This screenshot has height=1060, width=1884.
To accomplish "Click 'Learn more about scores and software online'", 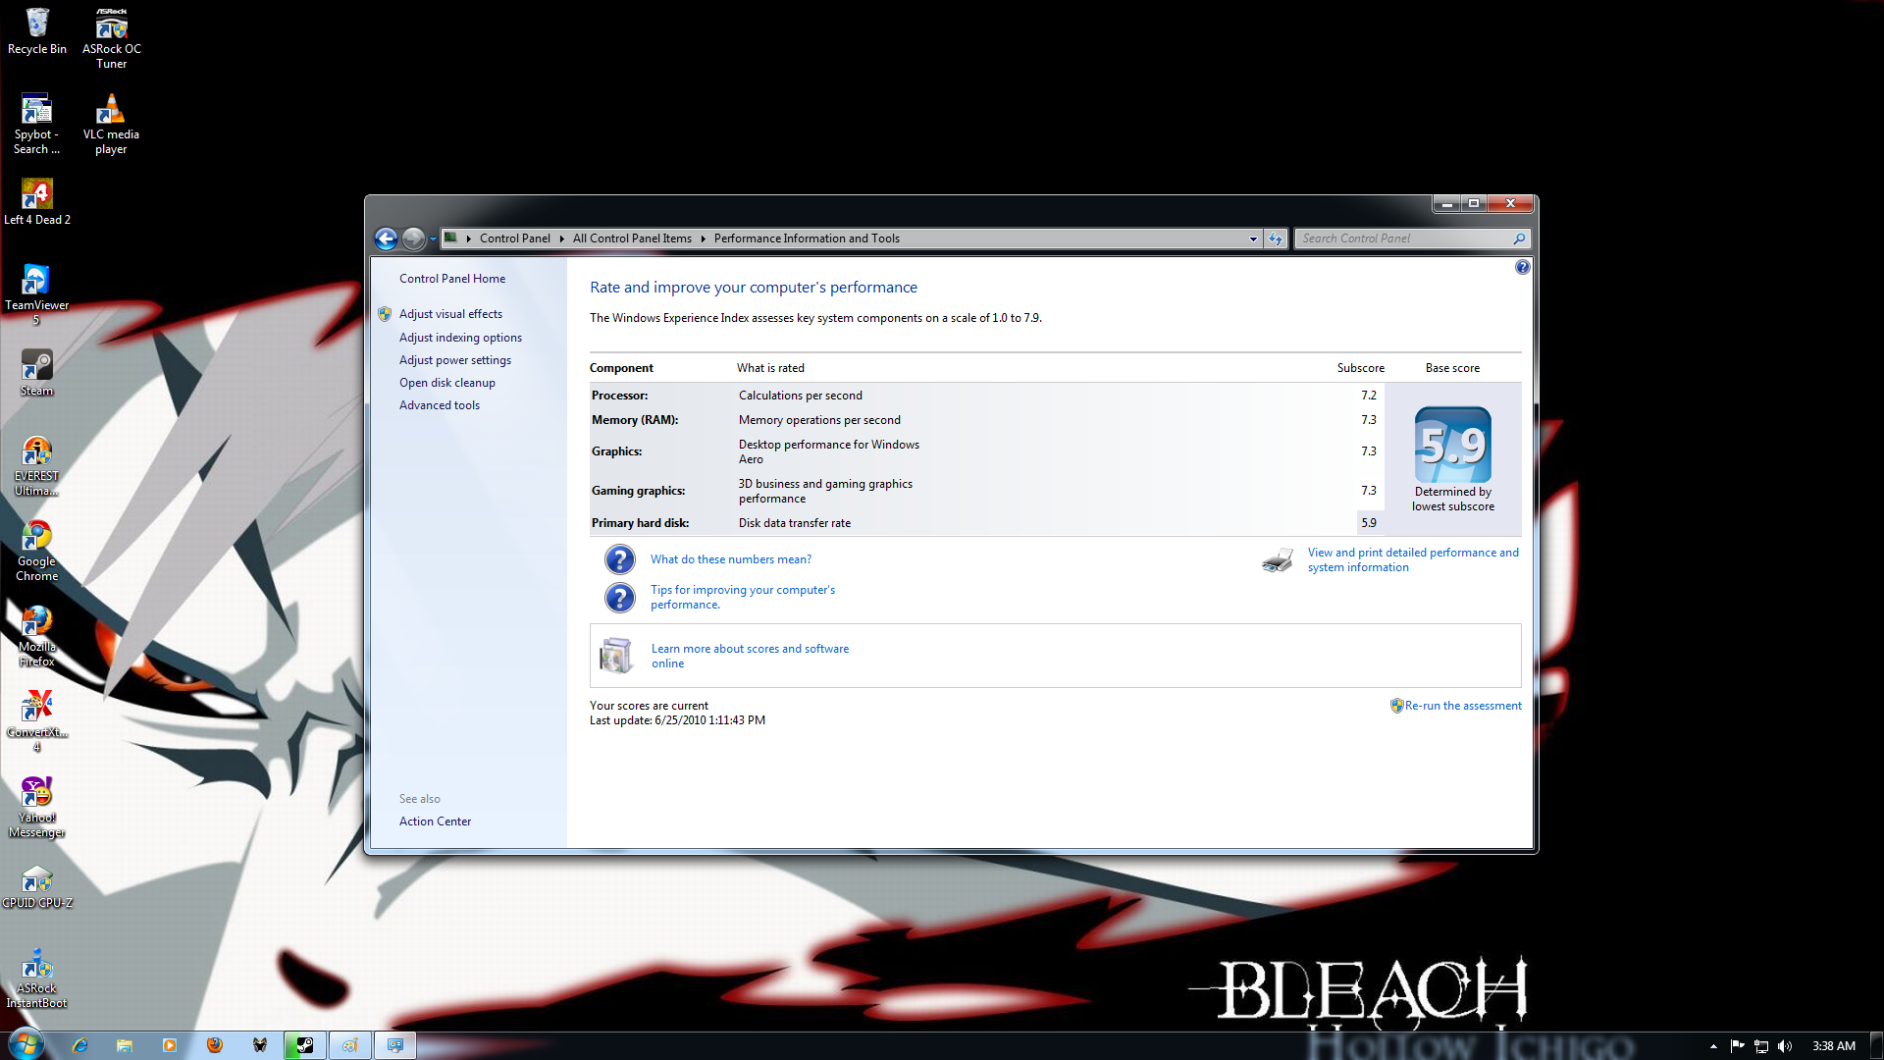I will [x=750, y=656].
